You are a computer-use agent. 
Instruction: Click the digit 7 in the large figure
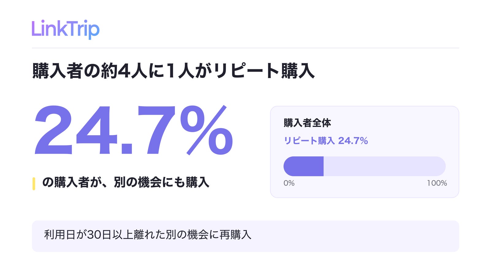tap(156, 130)
